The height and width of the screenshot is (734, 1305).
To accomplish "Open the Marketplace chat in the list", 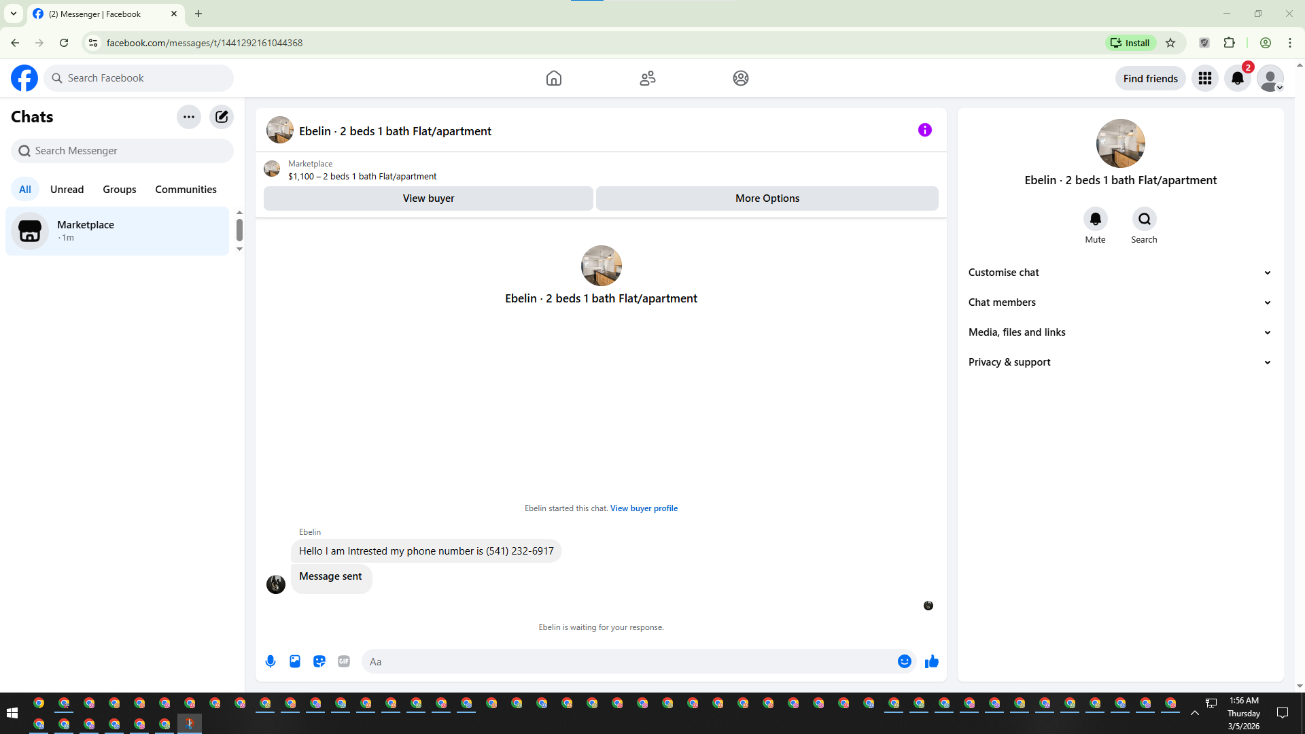I will point(118,231).
